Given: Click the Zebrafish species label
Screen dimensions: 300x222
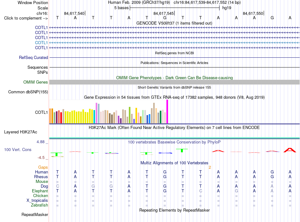Looking at the screenshot, I should click(39, 205).
